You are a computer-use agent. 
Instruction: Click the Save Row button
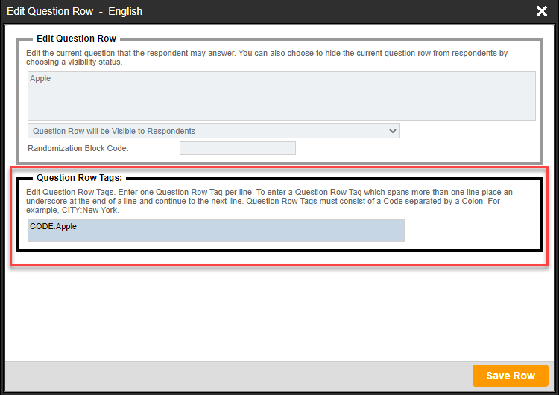[510, 376]
